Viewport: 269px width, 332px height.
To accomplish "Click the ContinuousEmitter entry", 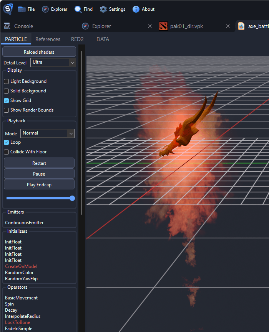I will click(24, 222).
